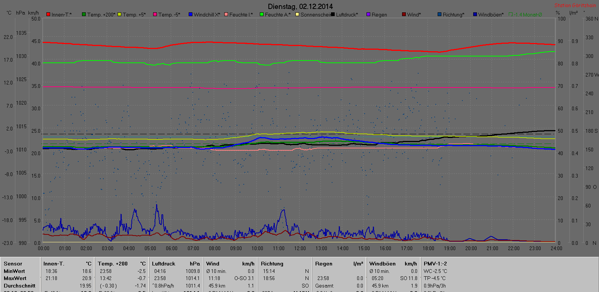Click the '1035' hPa pressure axis label

21,33
